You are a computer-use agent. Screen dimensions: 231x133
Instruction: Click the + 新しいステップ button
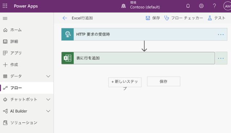125,82
